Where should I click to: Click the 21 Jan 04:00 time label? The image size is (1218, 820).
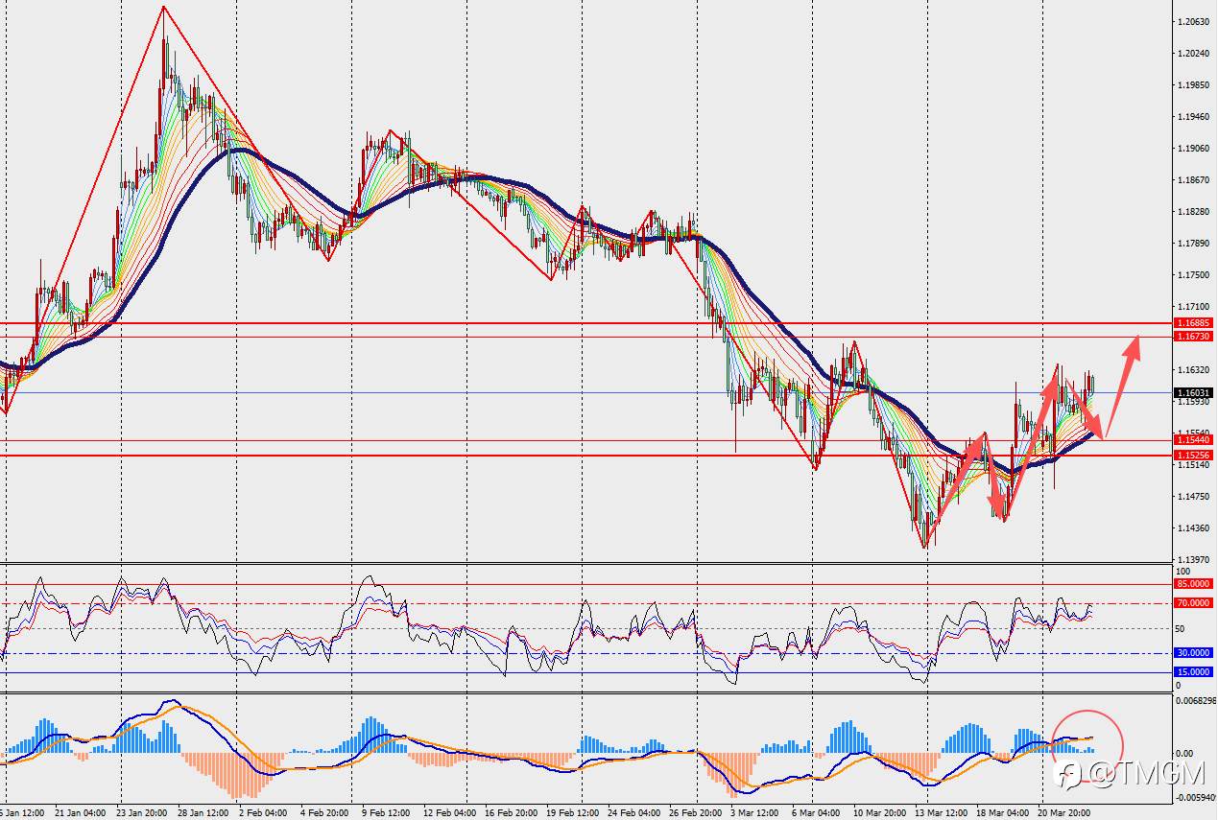click(x=82, y=812)
